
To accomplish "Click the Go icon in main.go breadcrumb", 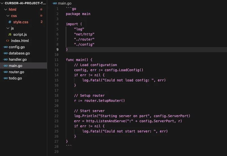I will pyautogui.click(x=55, y=3).
